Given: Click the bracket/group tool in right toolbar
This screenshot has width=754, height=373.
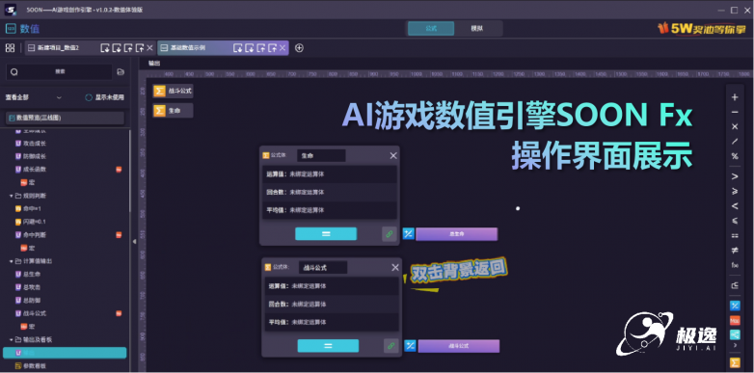Looking at the screenshot, I should 735,285.
